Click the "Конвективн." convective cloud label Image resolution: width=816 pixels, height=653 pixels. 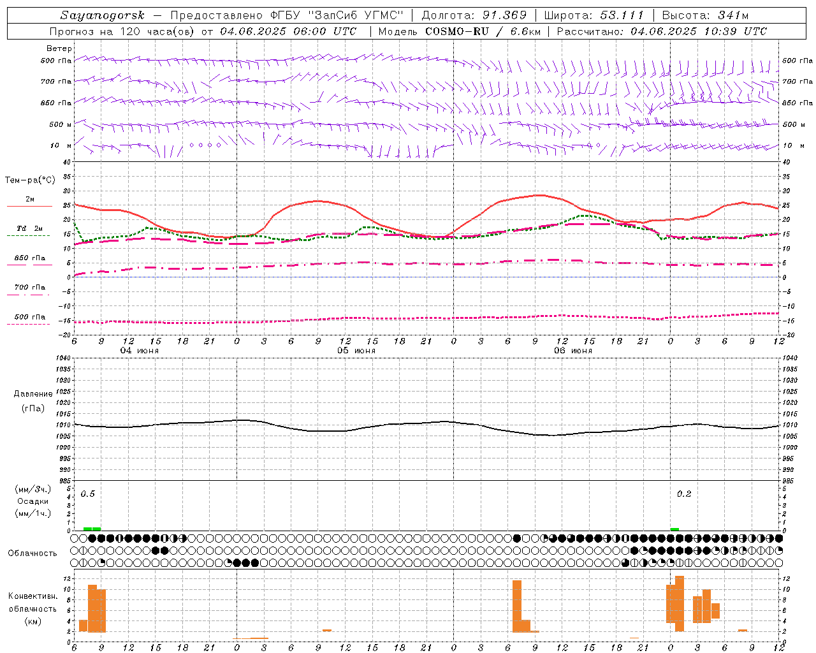coord(33,596)
